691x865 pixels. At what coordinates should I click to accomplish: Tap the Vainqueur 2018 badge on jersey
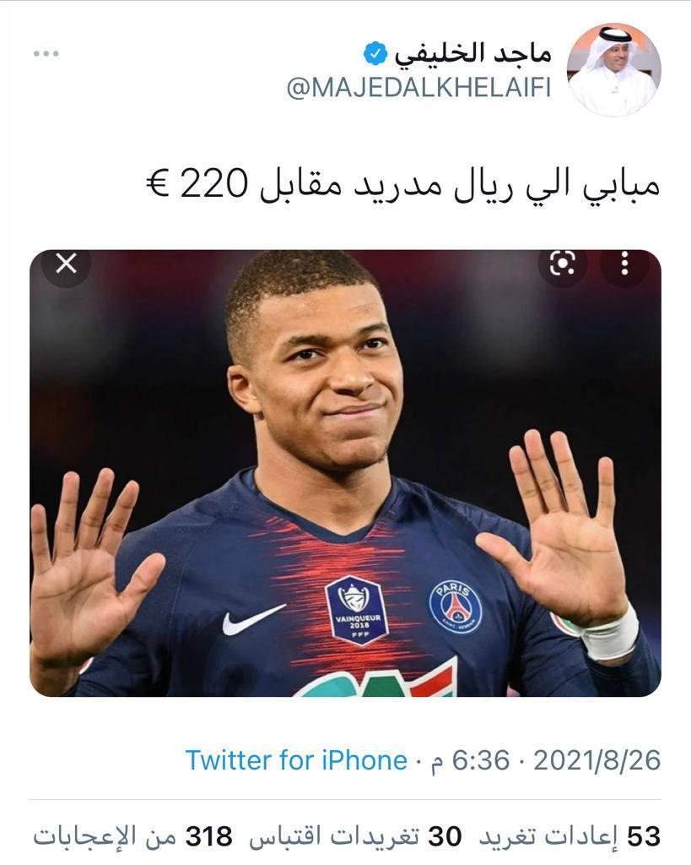click(357, 610)
